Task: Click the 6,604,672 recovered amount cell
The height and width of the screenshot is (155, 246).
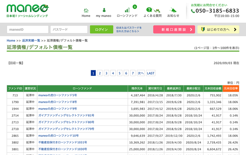Action: [213, 149]
